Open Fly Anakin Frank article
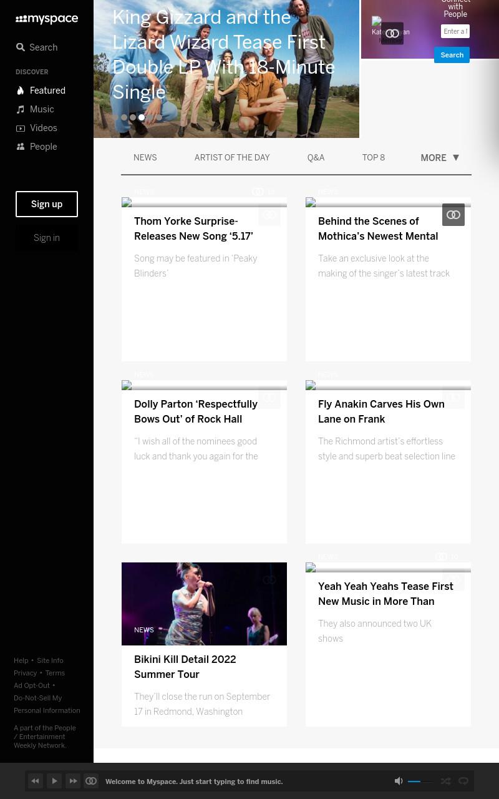Viewport: 499px width, 799px height. (x=381, y=412)
